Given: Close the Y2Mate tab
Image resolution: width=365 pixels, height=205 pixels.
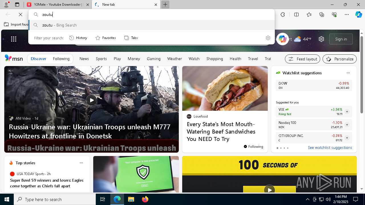Looking at the screenshot, I should click(88, 5).
